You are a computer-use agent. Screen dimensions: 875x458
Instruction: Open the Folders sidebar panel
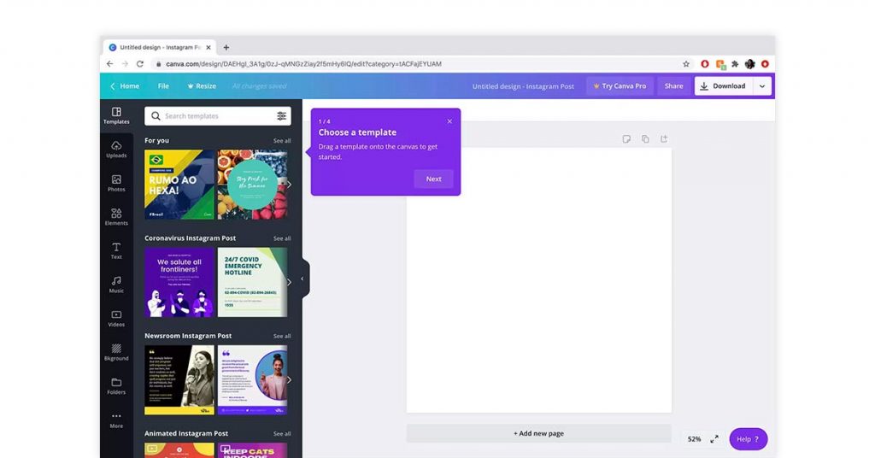pyautogui.click(x=116, y=386)
